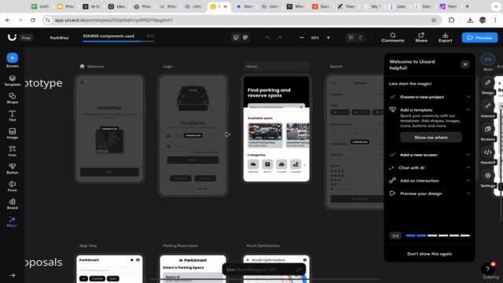Open the help question mark button

click(487, 269)
